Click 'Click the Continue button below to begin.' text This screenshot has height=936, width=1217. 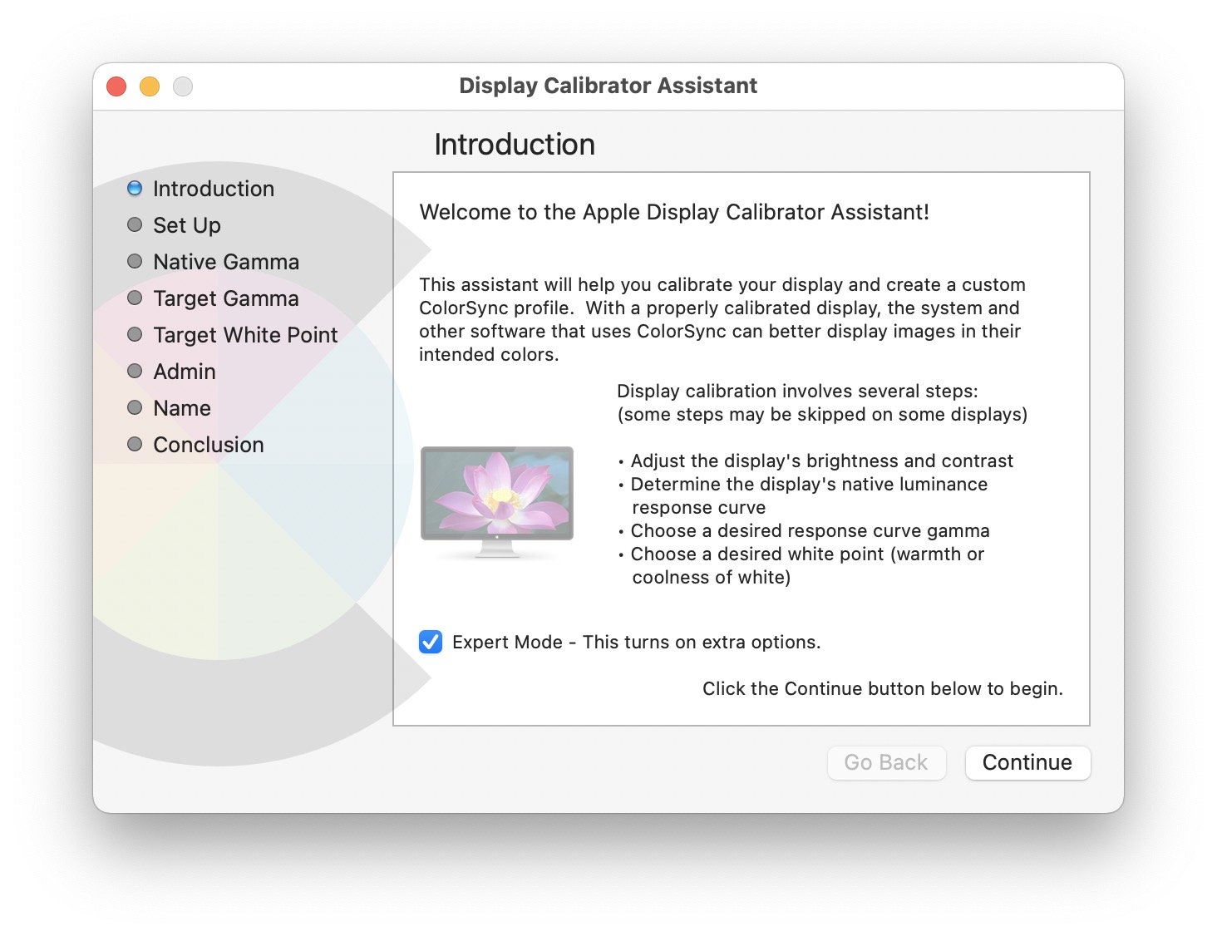[883, 688]
